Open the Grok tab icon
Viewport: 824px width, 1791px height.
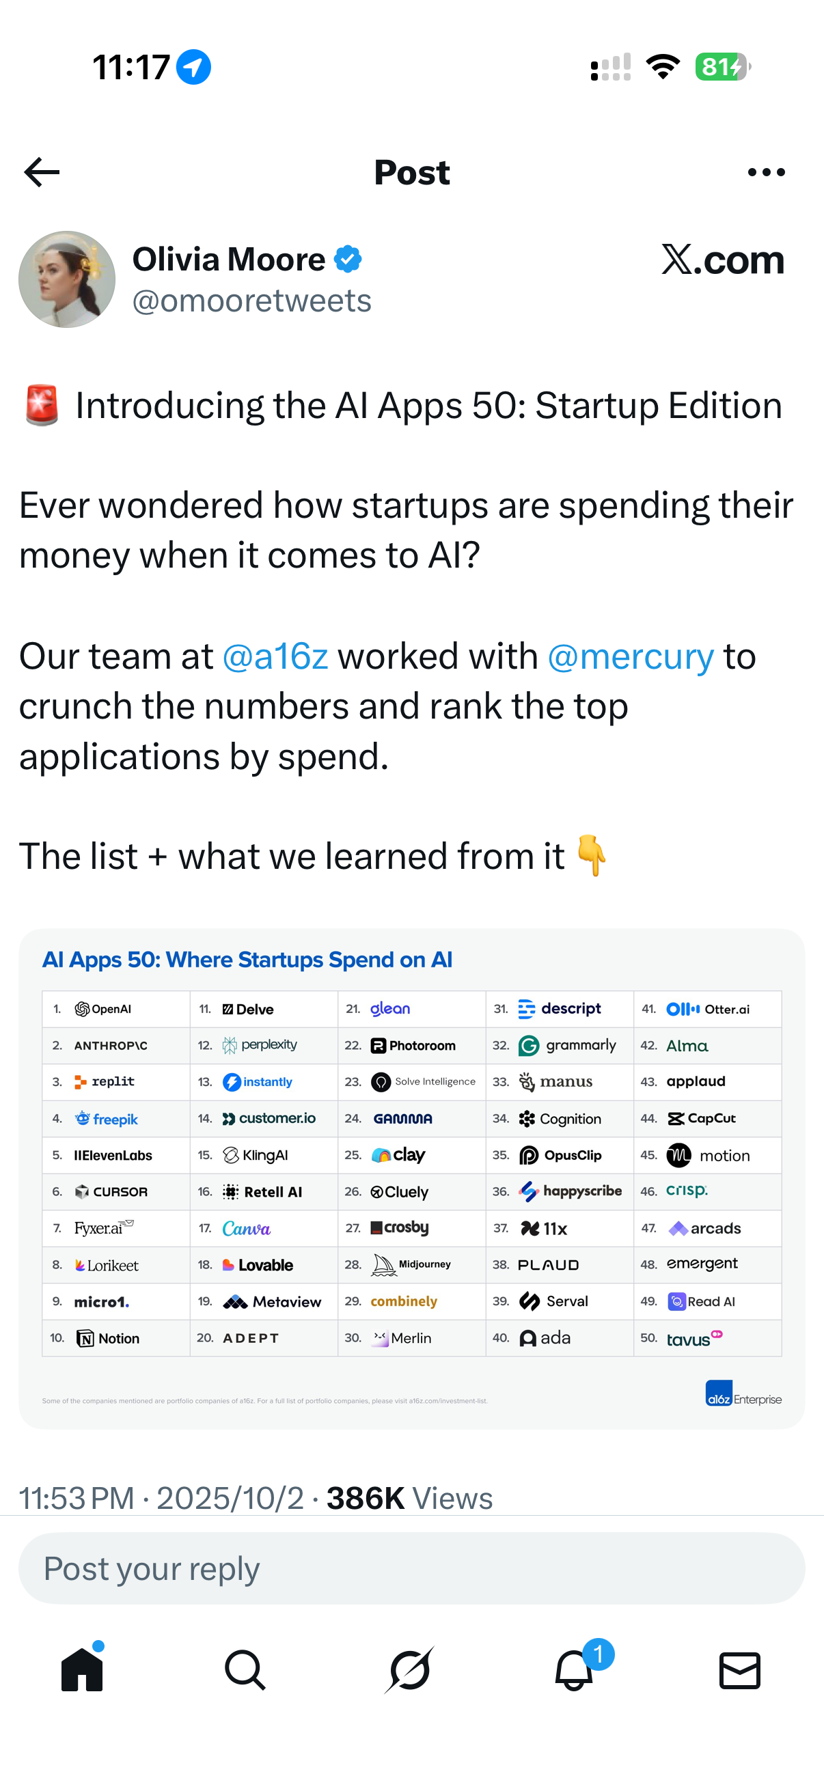click(409, 1669)
